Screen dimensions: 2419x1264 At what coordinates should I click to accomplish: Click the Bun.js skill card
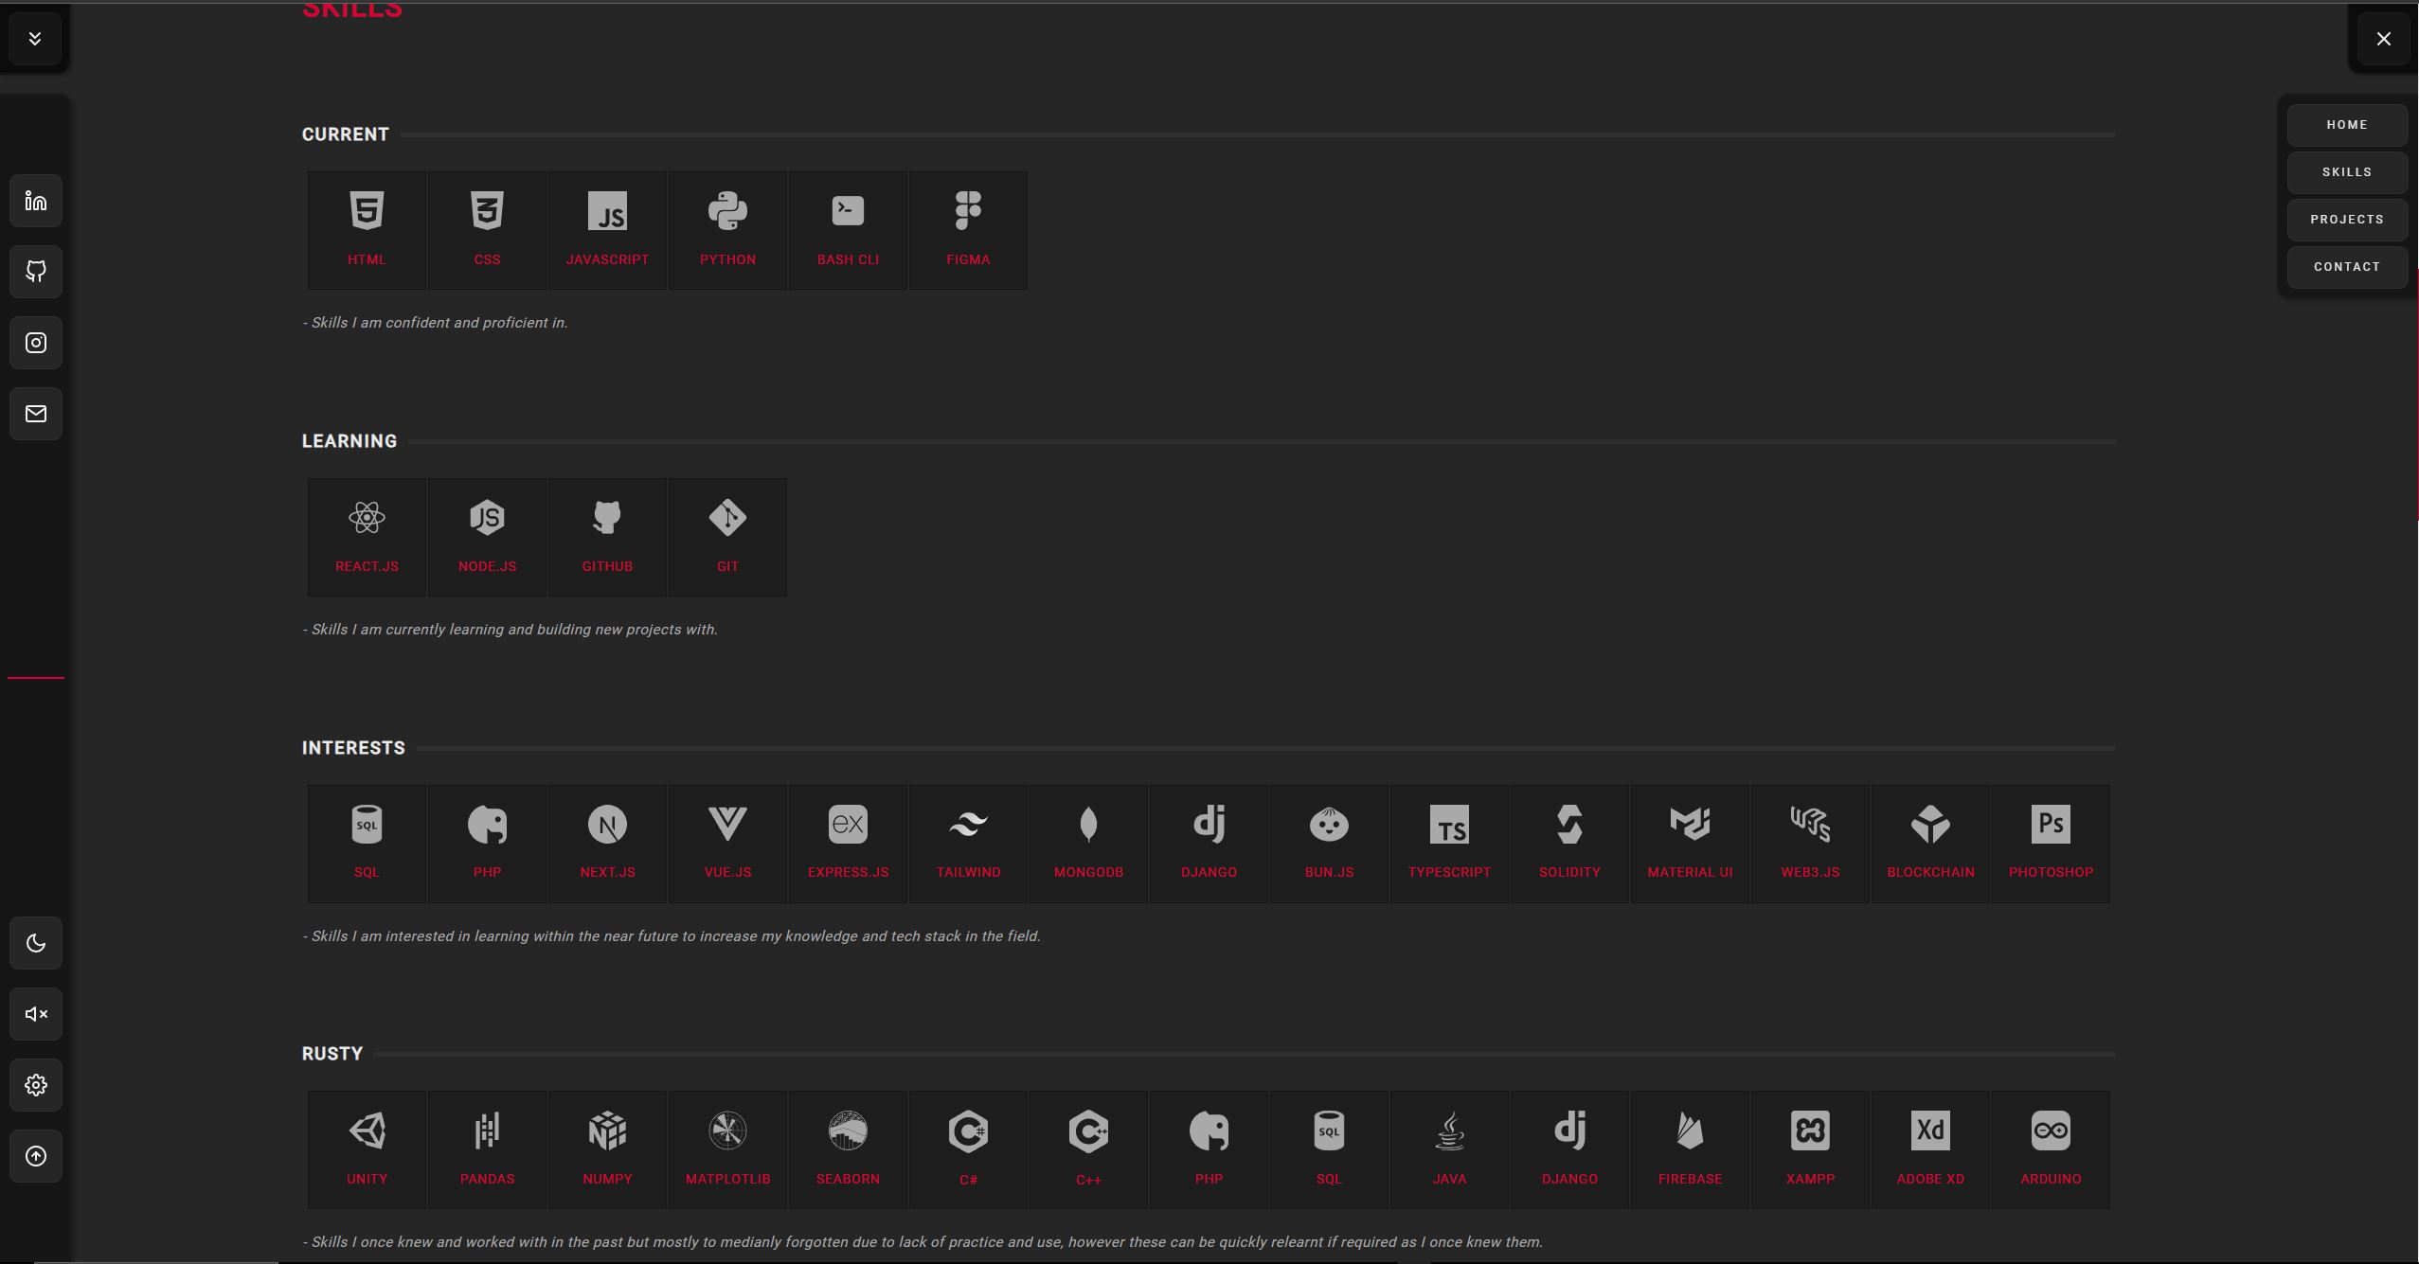[1329, 844]
